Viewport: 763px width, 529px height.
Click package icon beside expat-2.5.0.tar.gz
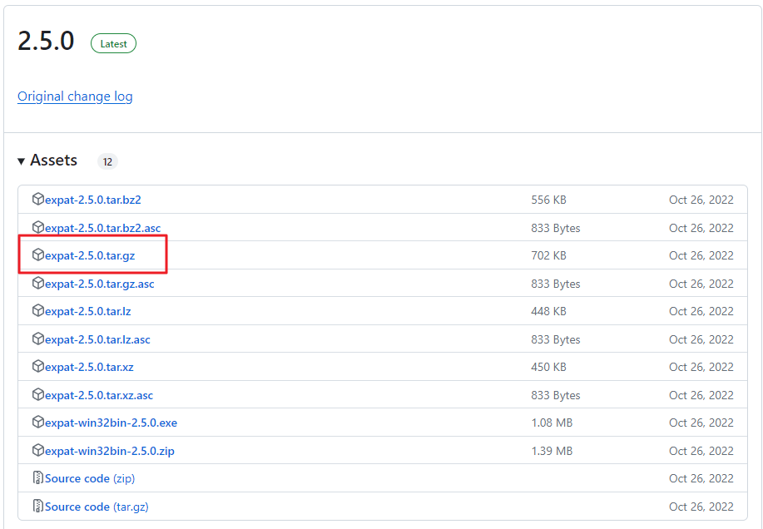coord(38,255)
